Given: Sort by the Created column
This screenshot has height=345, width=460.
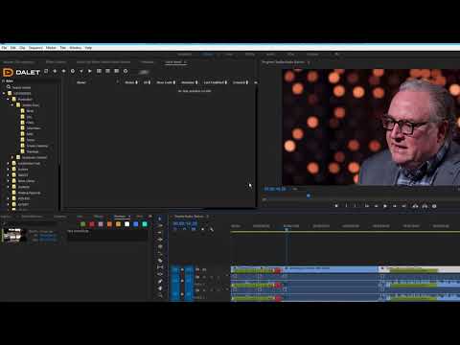Looking at the screenshot, I should click(x=241, y=82).
